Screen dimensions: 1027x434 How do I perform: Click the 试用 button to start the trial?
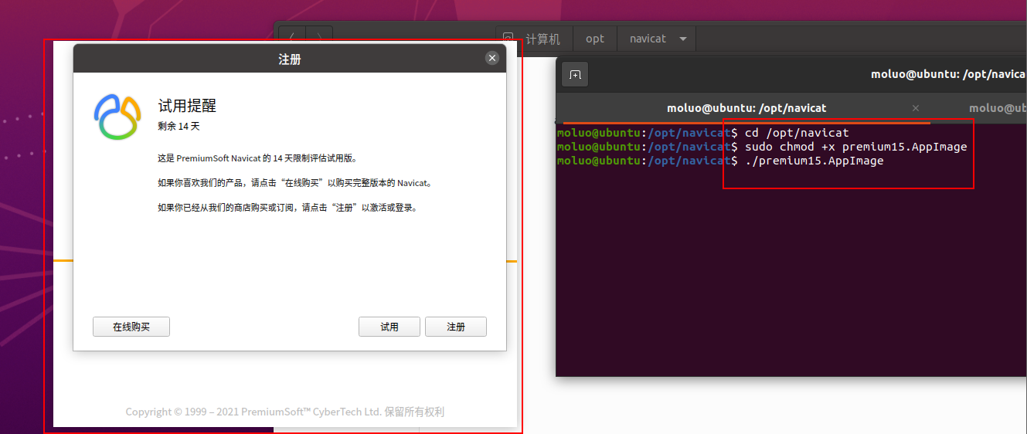click(x=389, y=327)
